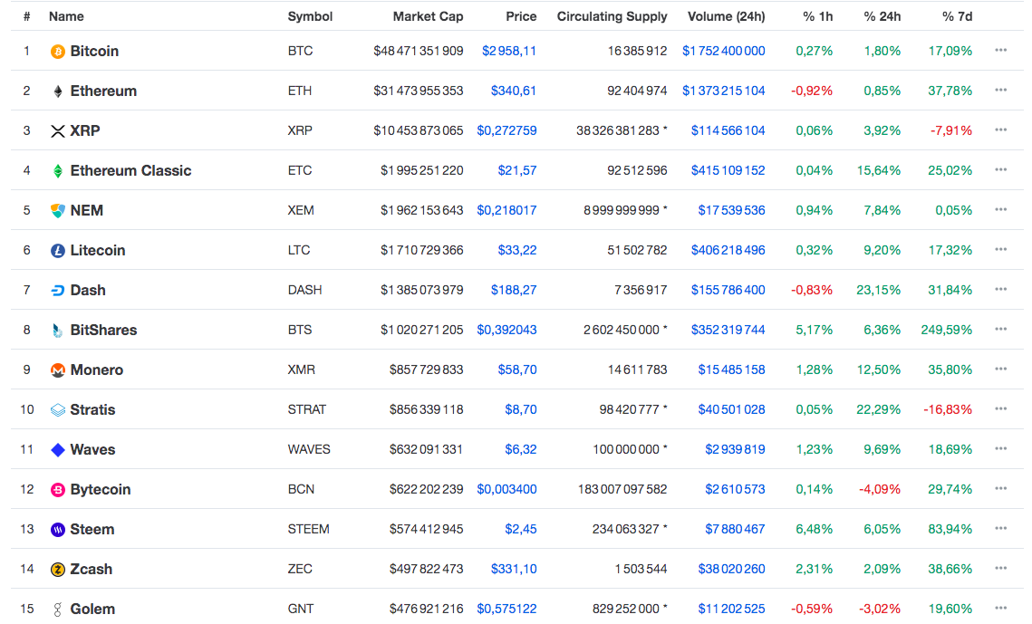
Task: Open the ellipsis menu for NEM
Action: click(x=1001, y=210)
